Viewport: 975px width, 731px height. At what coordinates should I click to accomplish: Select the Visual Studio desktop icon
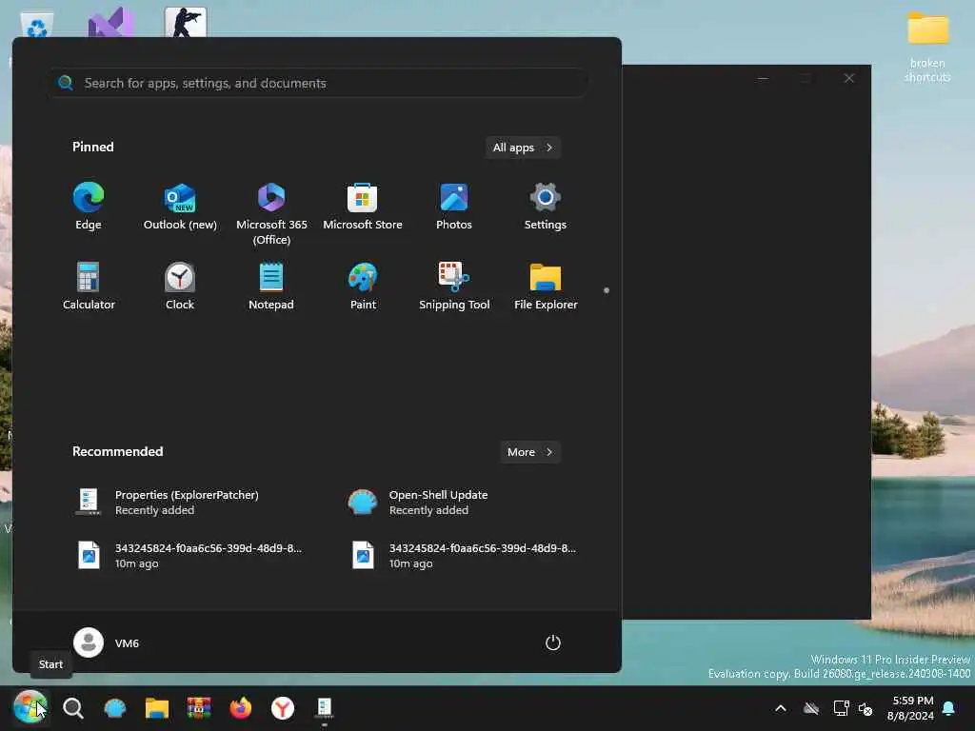(x=110, y=23)
